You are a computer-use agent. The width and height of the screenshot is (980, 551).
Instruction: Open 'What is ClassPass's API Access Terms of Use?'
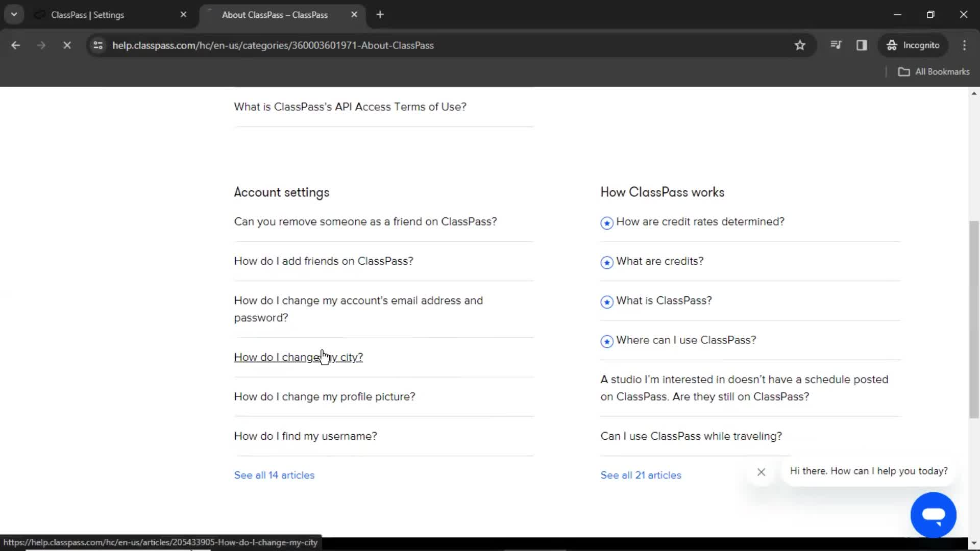[350, 107]
